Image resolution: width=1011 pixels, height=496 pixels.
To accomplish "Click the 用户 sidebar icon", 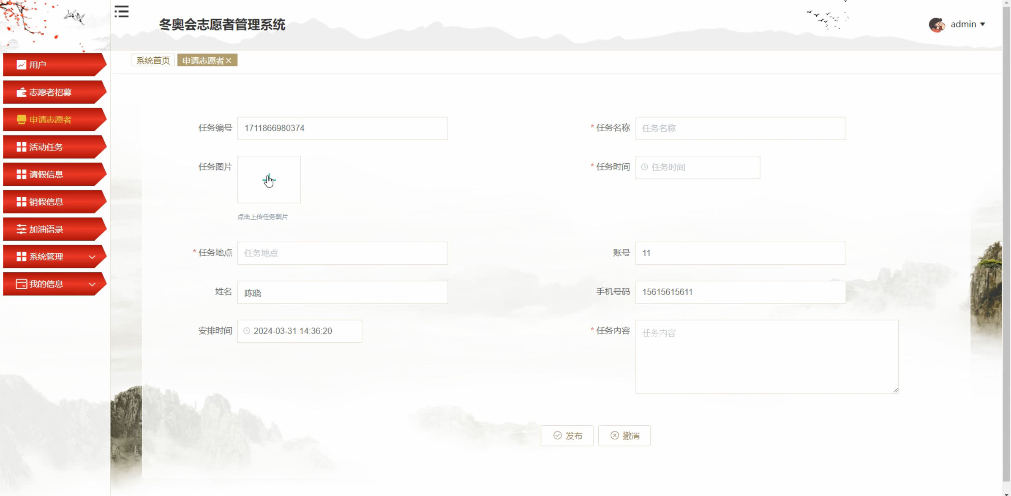I will tap(21, 65).
